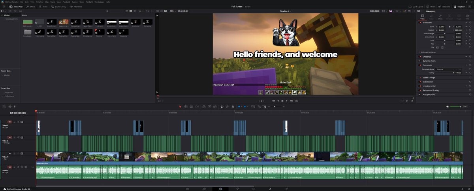Open the Timeline menu
Viewport: 474px width, 191px height.
pyautogui.click(x=40, y=2)
